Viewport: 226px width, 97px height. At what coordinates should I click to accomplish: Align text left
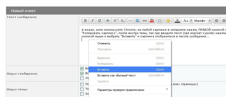pyautogui.click(x=217, y=21)
